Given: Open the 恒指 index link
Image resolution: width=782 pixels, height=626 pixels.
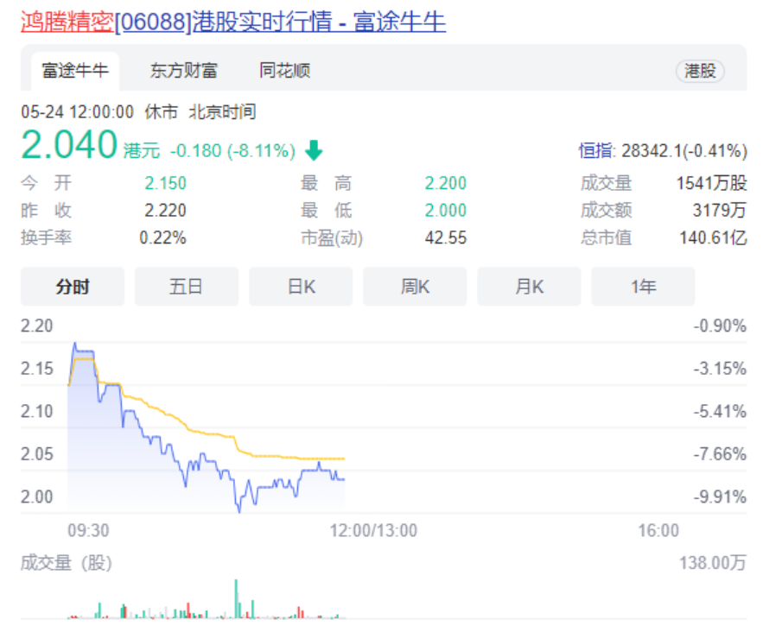Looking at the screenshot, I should click(x=598, y=151).
